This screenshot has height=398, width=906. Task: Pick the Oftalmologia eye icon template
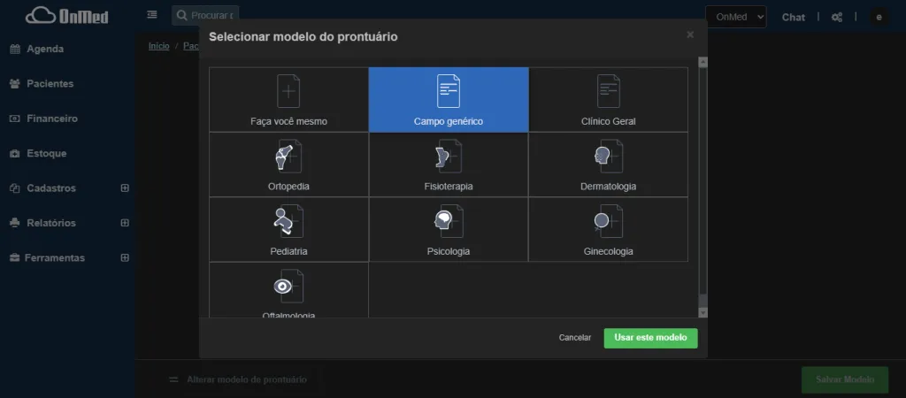click(x=288, y=287)
